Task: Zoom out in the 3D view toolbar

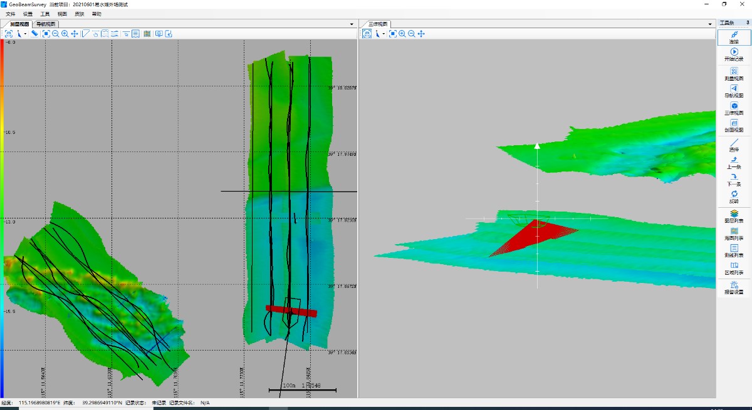Action: (411, 34)
